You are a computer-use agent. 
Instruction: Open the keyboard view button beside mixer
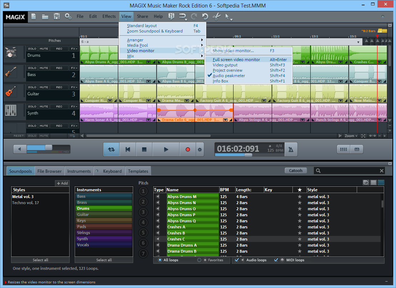[x=357, y=149]
